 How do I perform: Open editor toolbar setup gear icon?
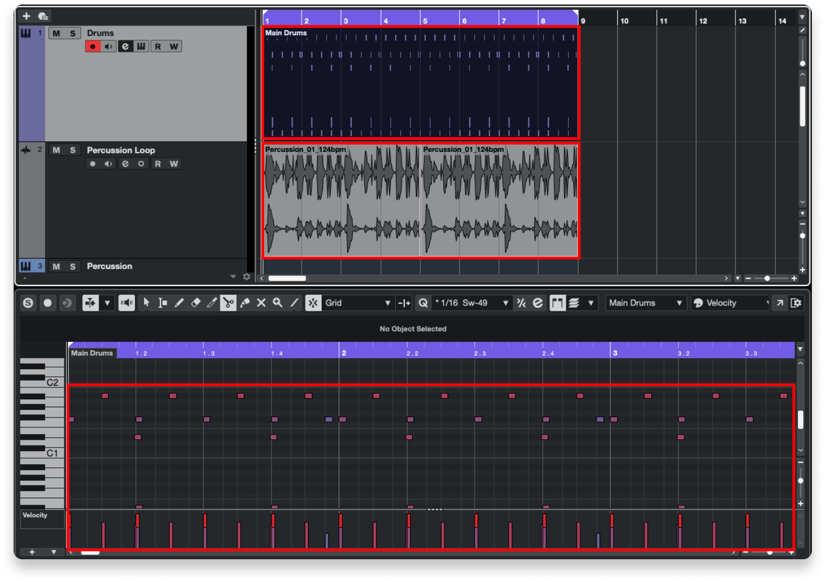point(796,303)
